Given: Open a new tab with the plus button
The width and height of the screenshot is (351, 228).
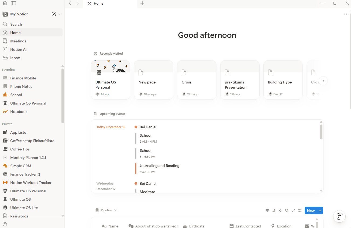Looking at the screenshot, I should point(142,4).
